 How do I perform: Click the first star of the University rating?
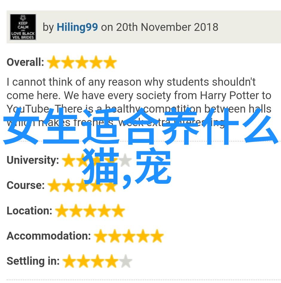tap(69, 160)
